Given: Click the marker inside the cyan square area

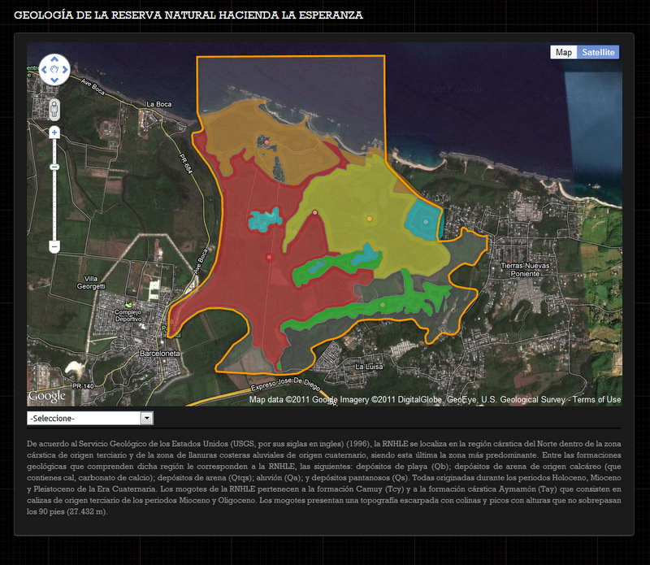Looking at the screenshot, I should 425,221.
